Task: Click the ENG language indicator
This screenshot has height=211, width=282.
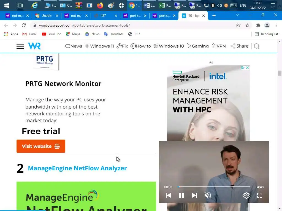Action: [243, 5]
